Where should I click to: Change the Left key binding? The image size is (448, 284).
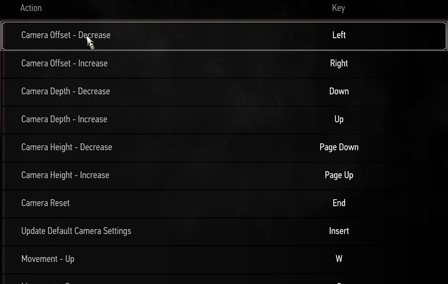tap(339, 35)
